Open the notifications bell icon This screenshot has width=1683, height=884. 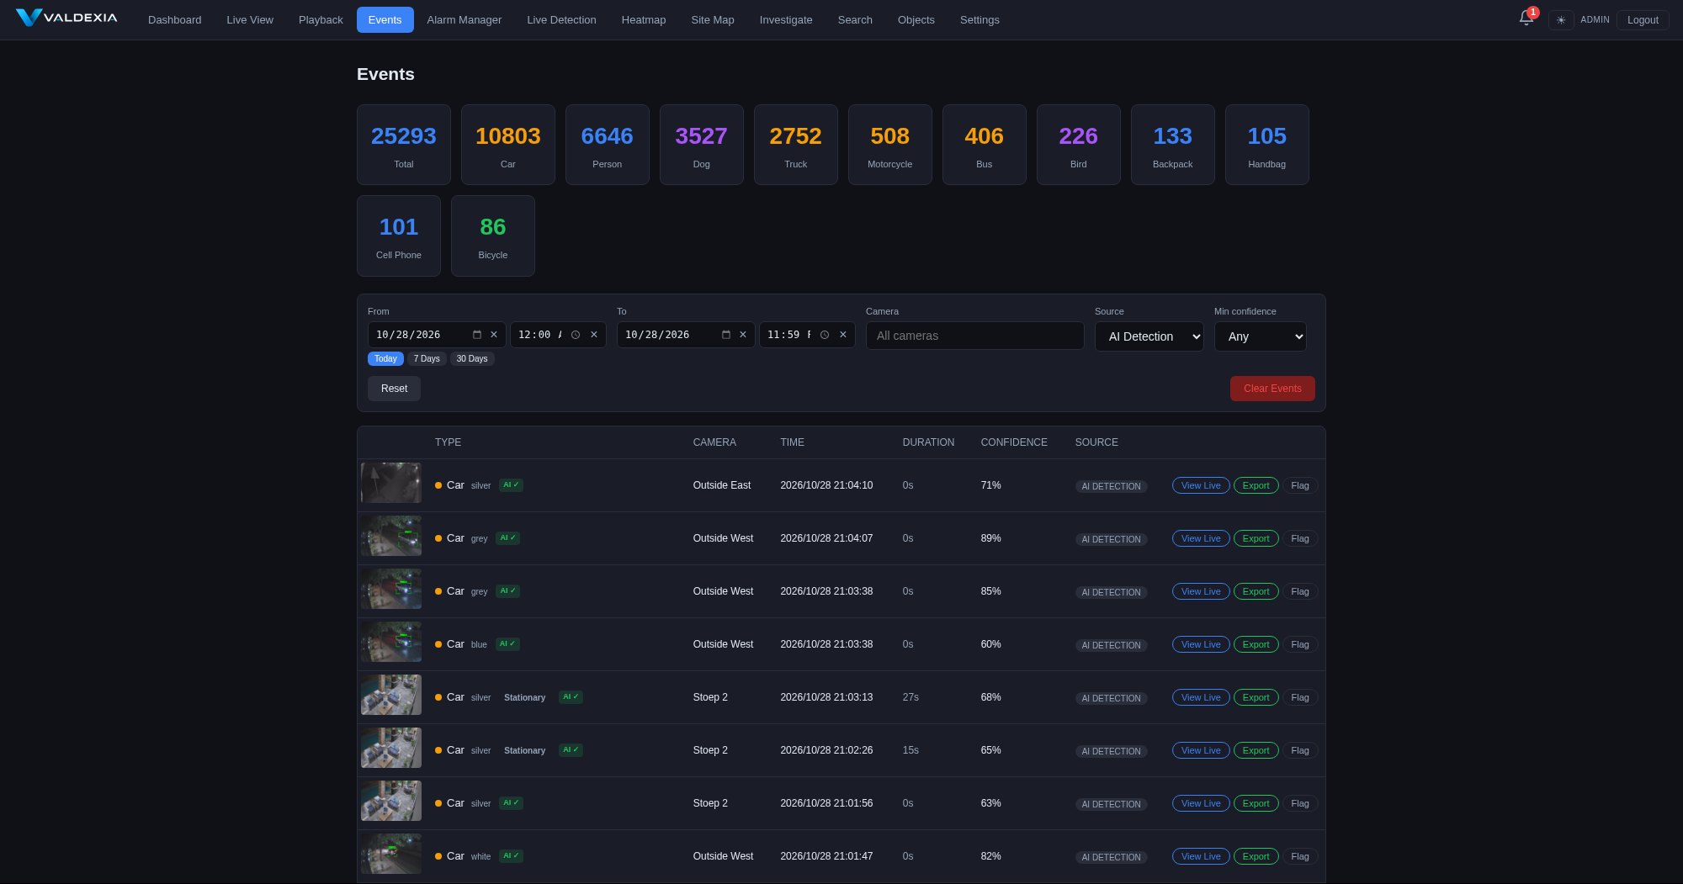point(1526,19)
